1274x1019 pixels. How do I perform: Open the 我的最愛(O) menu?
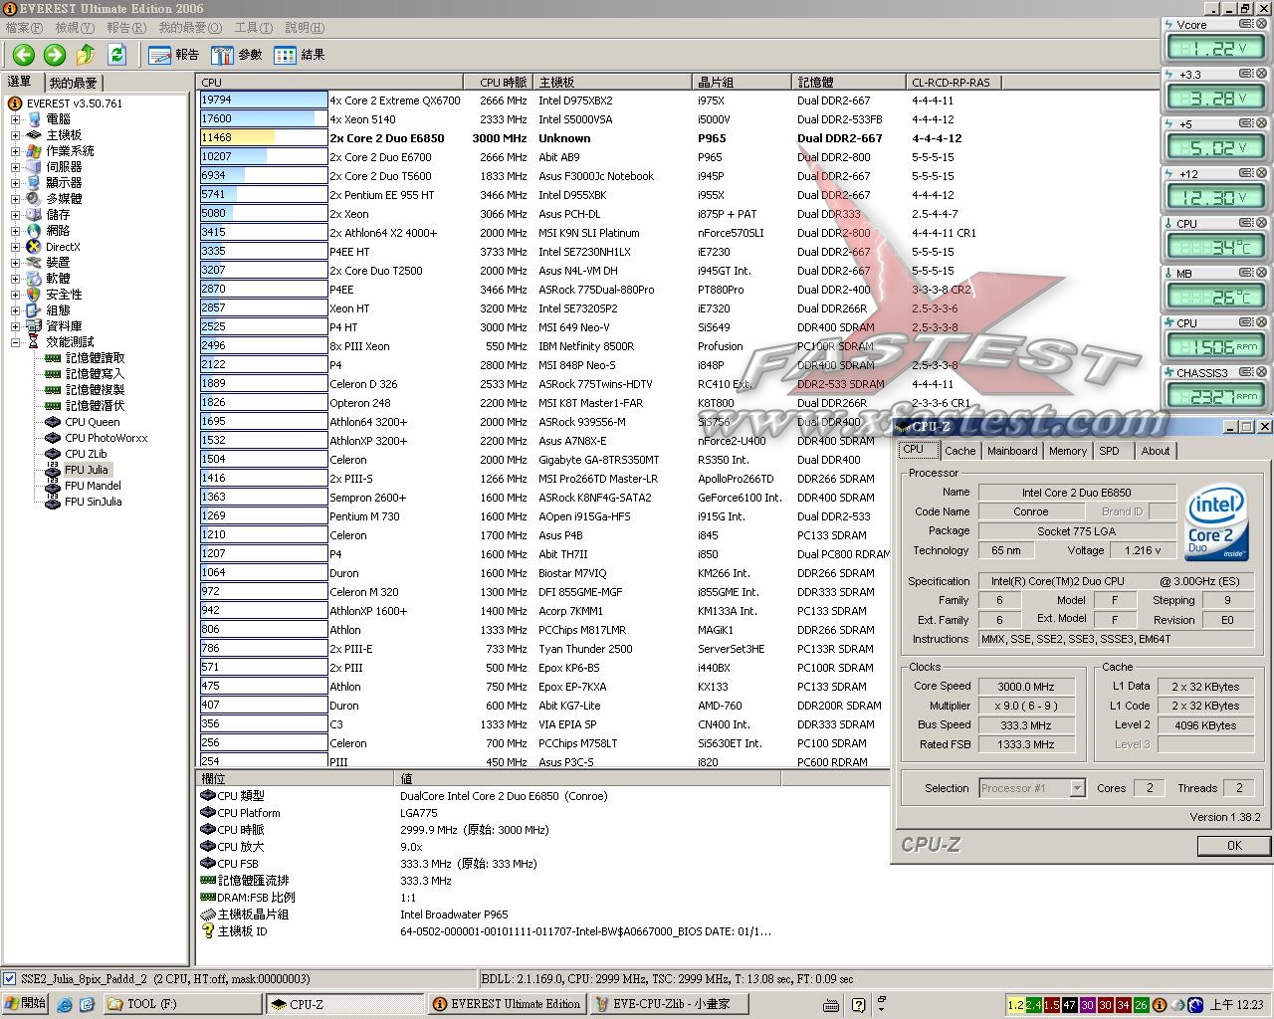pyautogui.click(x=190, y=28)
